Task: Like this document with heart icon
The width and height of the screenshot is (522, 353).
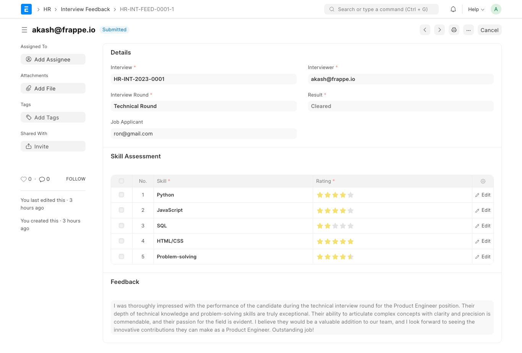Action: tap(24, 179)
